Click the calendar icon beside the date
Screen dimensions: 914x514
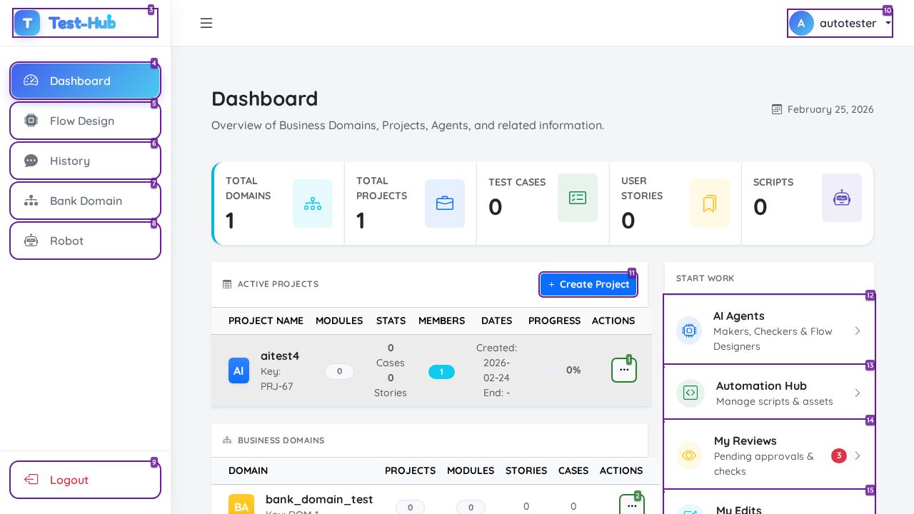tap(777, 109)
